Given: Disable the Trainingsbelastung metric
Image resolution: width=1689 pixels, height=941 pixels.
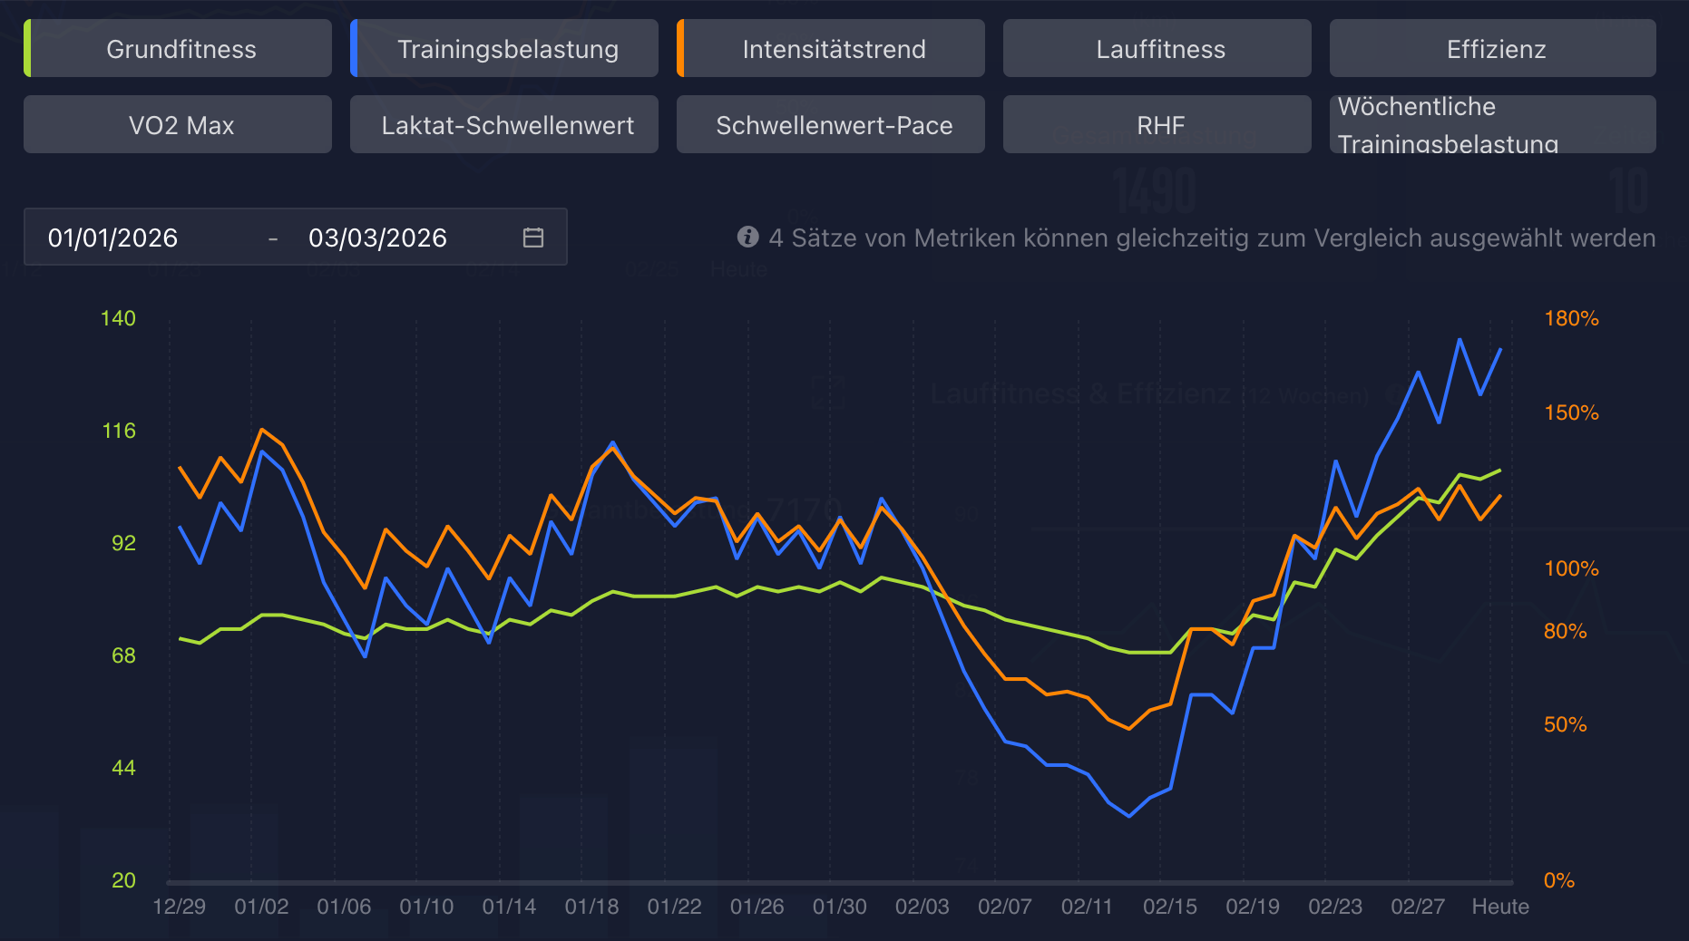Looking at the screenshot, I should [x=508, y=49].
